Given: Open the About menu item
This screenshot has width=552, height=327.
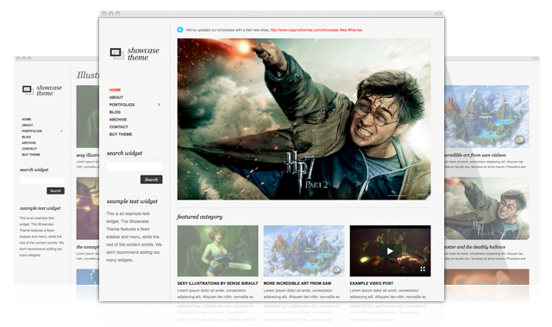Looking at the screenshot, I should pyautogui.click(x=116, y=97).
